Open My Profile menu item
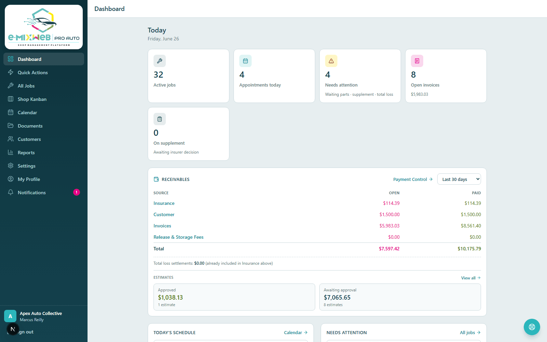Screen dimensions: 547x342 (x=44, y=179)
